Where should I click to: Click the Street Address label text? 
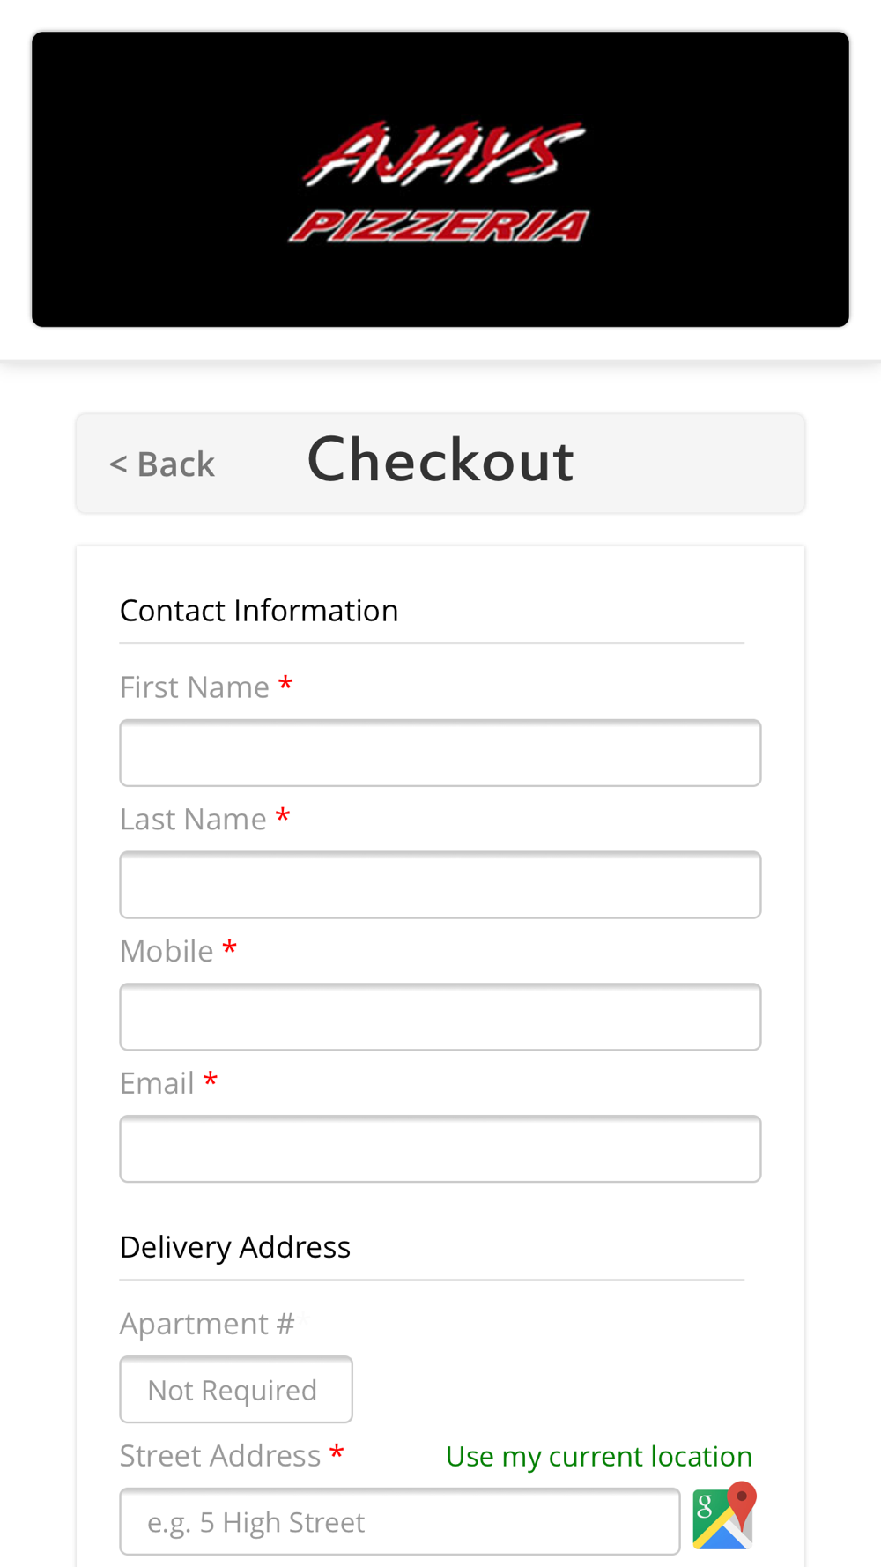pyautogui.click(x=220, y=1456)
